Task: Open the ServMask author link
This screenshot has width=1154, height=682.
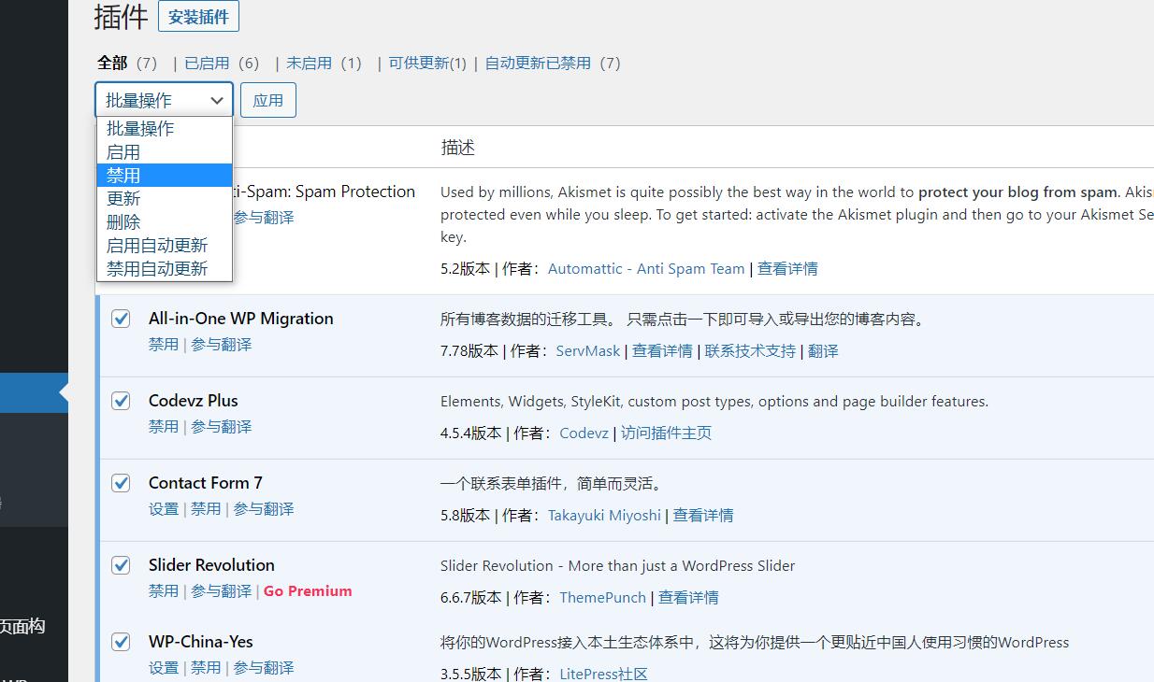Action: 588,351
